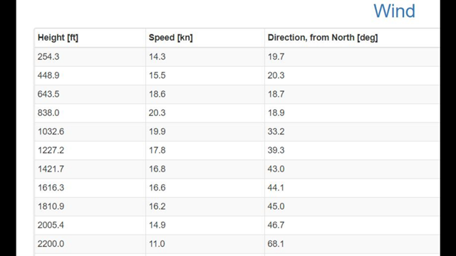The width and height of the screenshot is (456, 256).
Task: Click the Direction, from North [deg] header
Action: point(323,38)
